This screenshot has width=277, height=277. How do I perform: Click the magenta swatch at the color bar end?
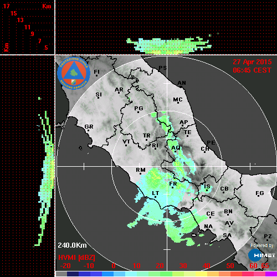(271, 274)
